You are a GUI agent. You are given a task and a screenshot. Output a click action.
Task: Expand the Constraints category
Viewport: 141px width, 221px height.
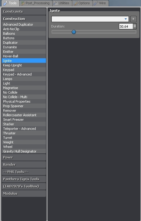coord(24,11)
